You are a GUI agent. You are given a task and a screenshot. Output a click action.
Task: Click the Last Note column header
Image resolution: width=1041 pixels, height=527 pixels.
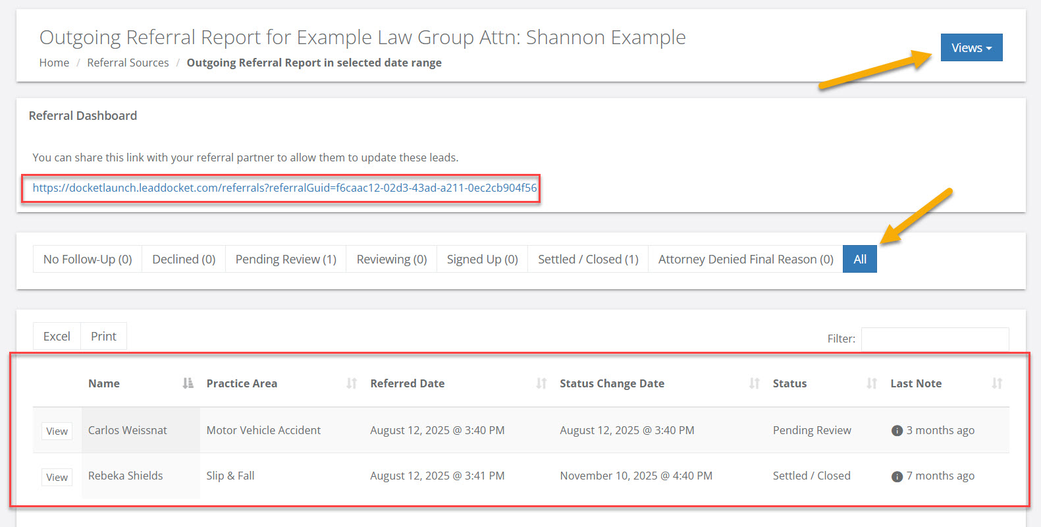click(x=947, y=383)
